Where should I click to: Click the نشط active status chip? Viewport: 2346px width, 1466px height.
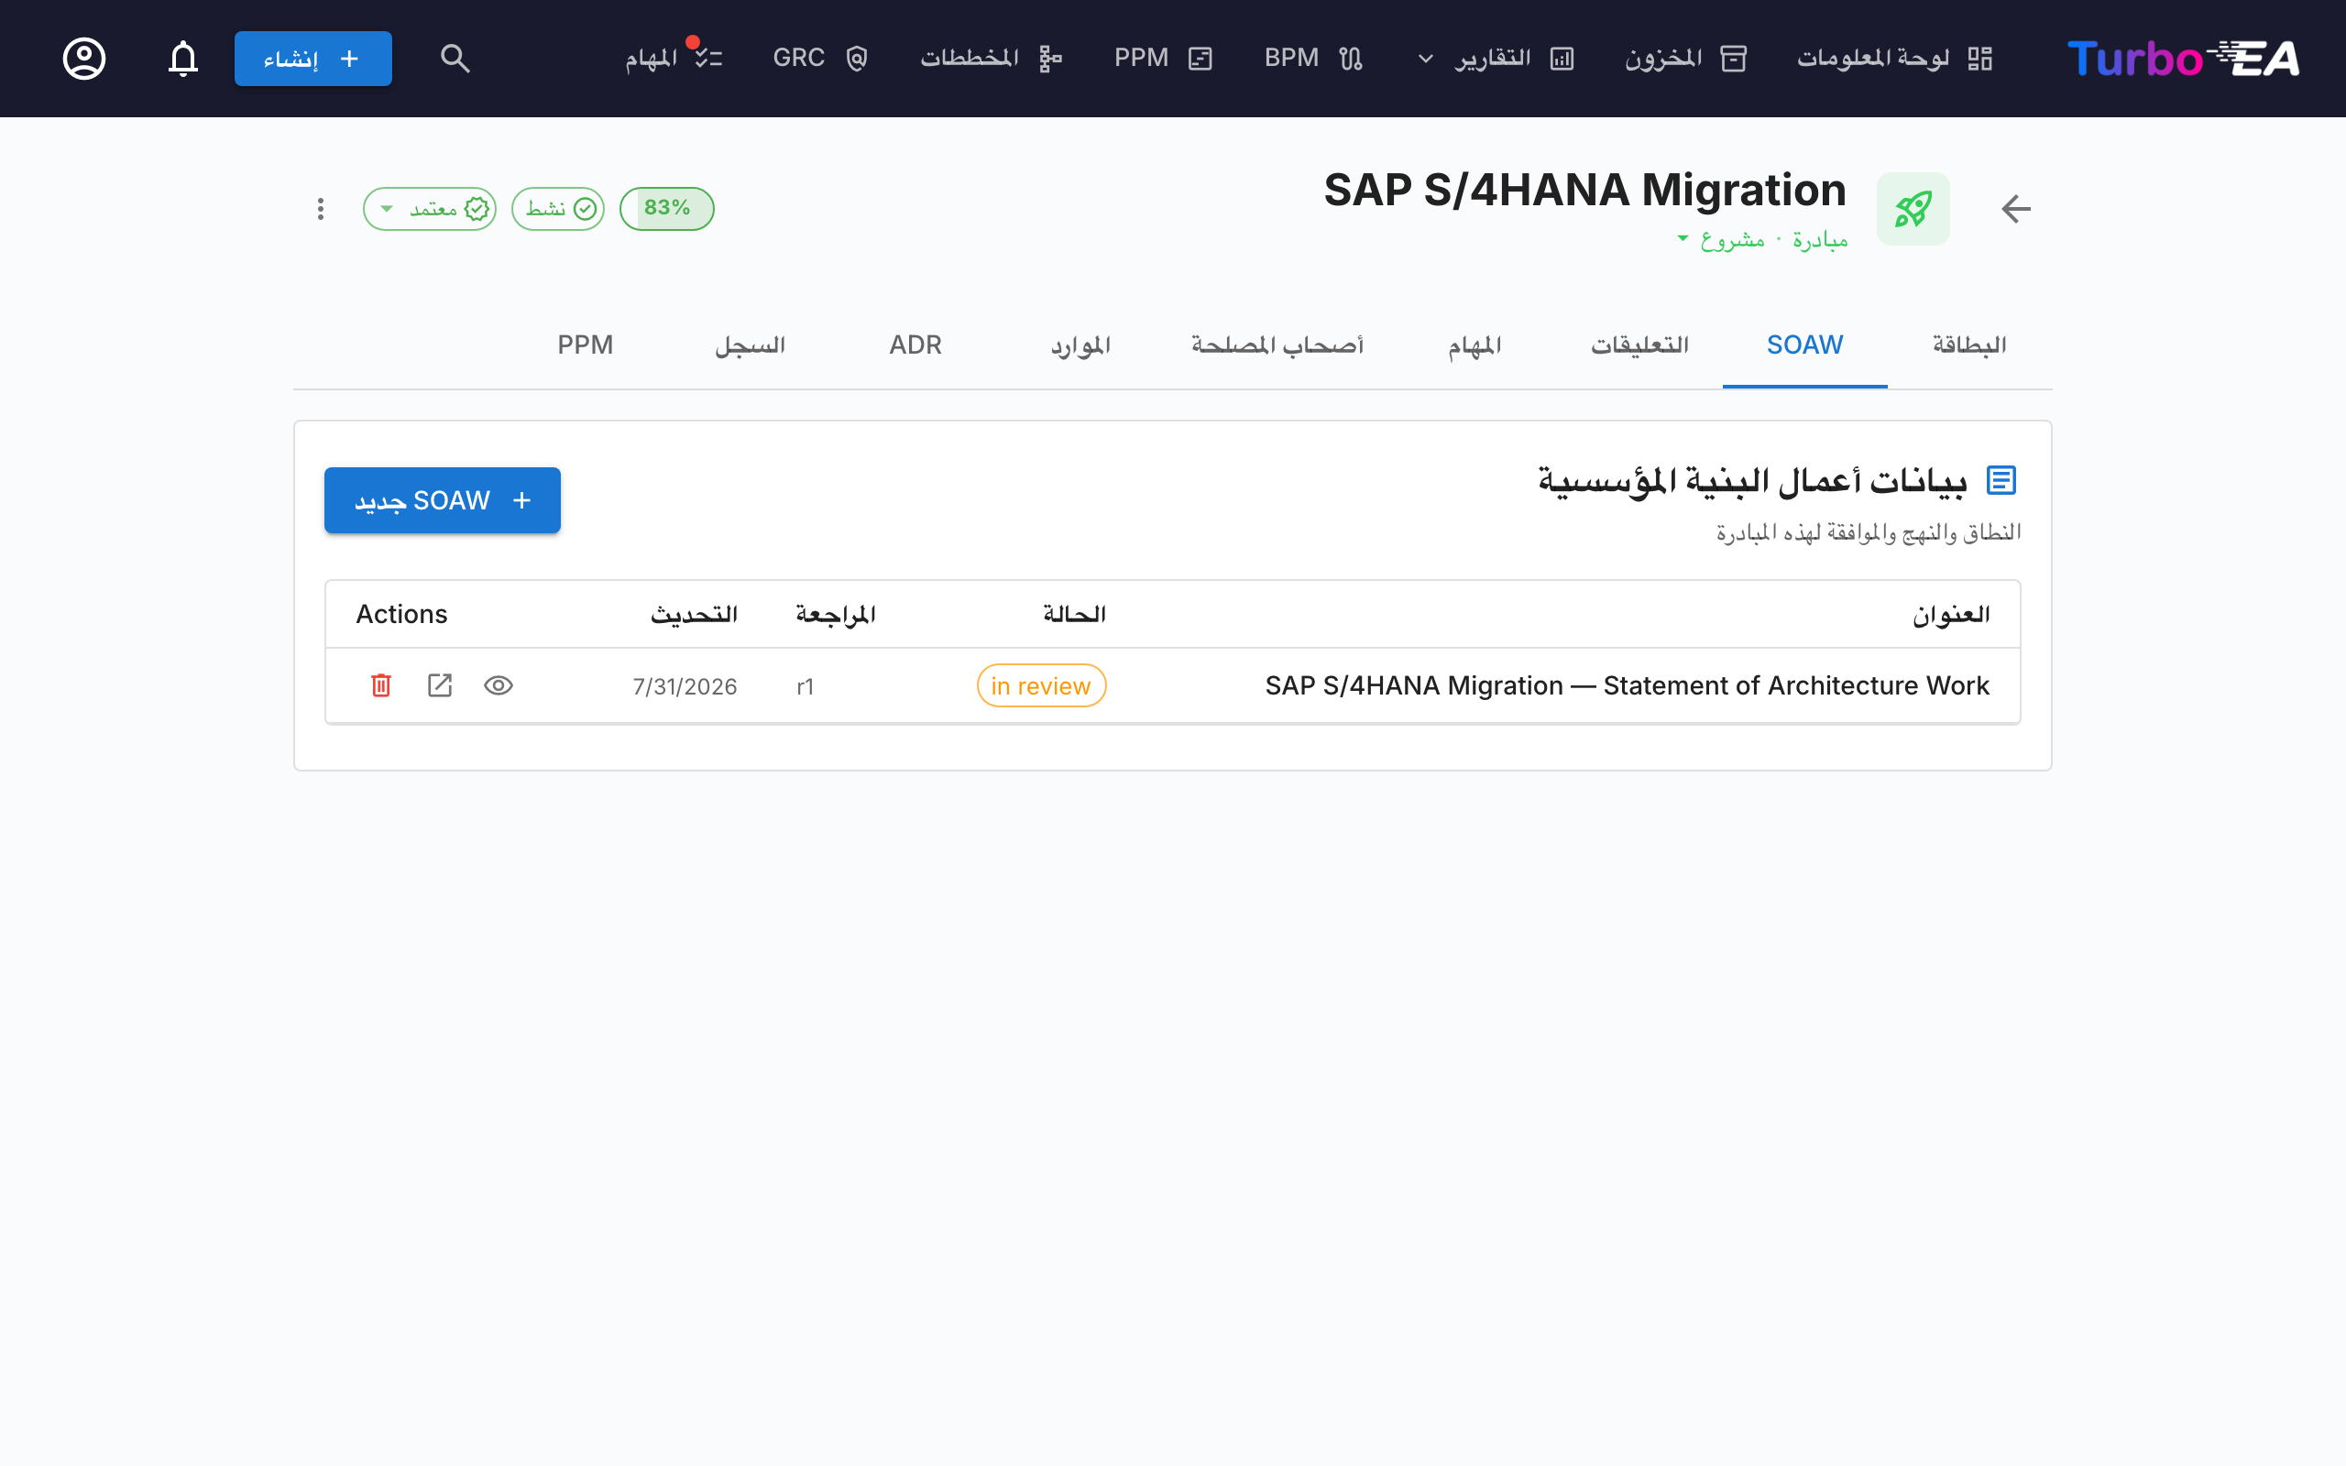point(558,209)
